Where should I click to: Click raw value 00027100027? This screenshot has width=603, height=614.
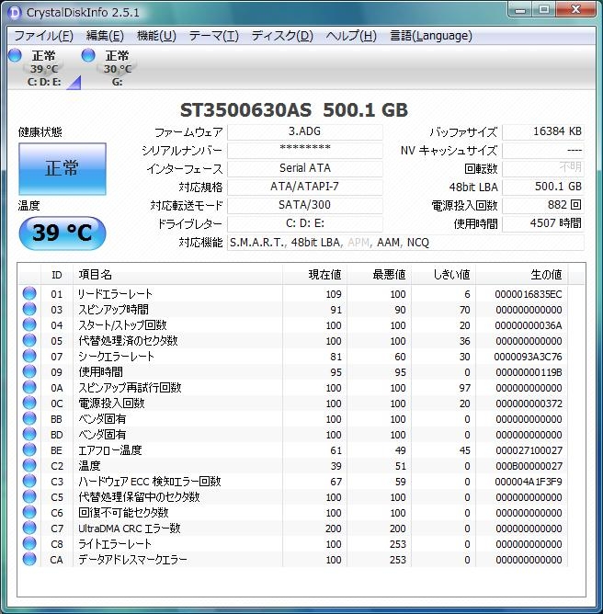tap(529, 450)
